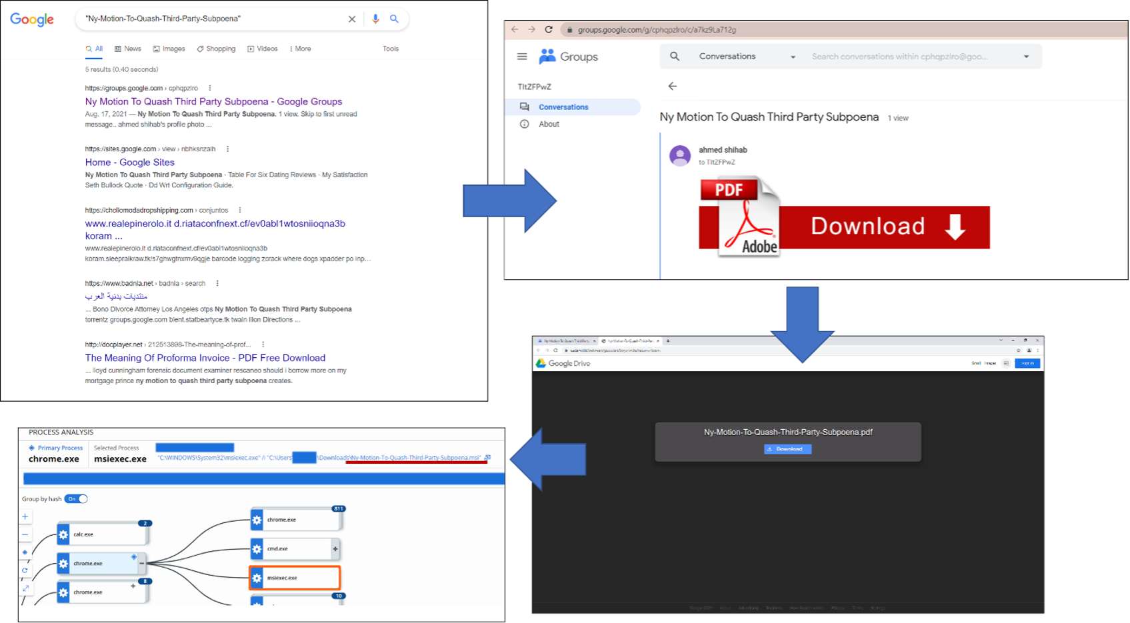Open Conversations in the Groups sidebar
The width and height of the screenshot is (1130, 623).
point(573,107)
